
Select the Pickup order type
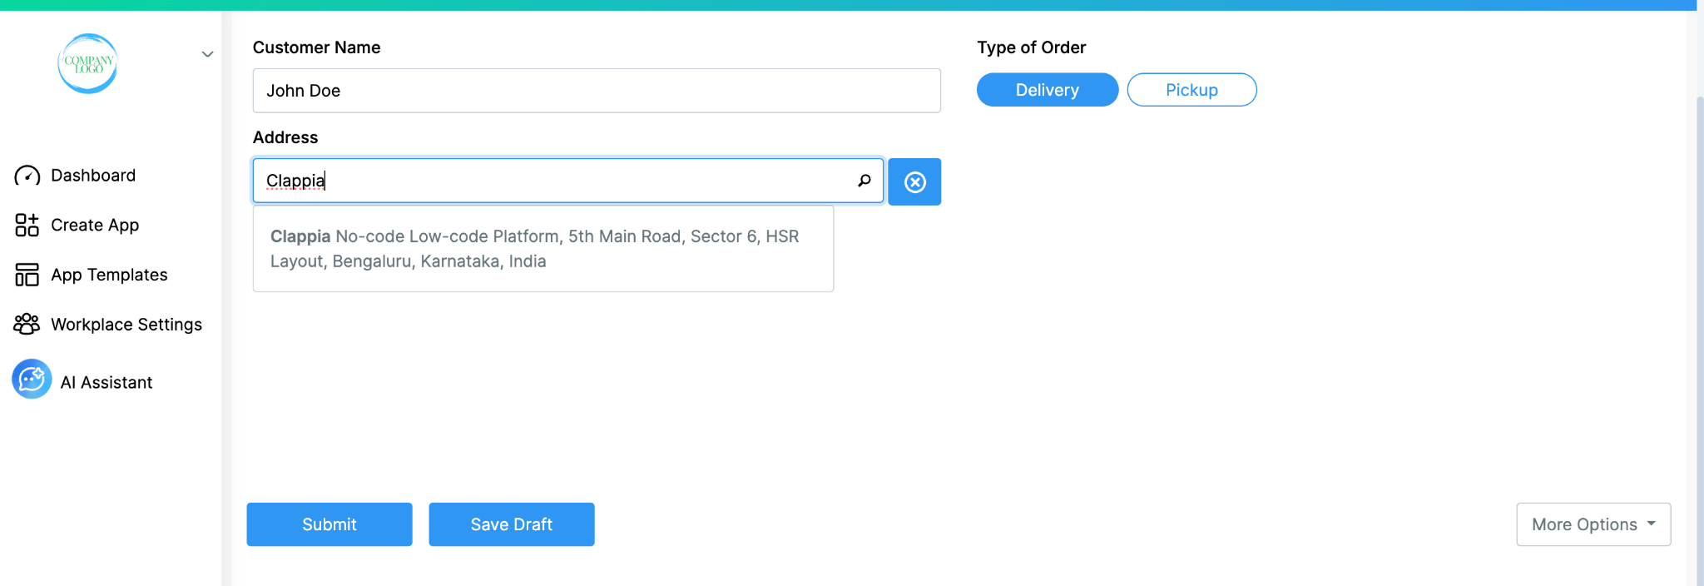[x=1191, y=90]
